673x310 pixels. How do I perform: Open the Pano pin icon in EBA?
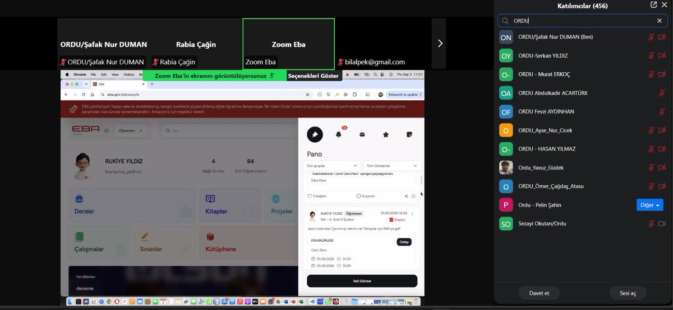point(315,134)
